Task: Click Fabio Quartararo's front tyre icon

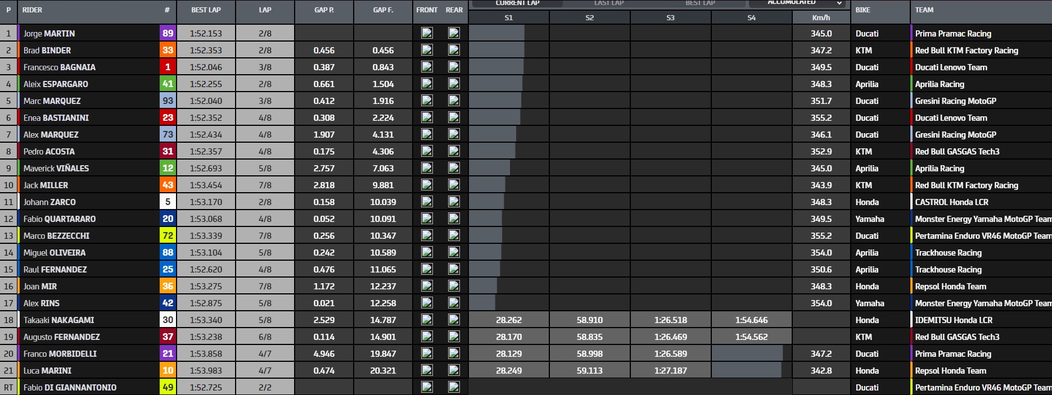Action: tap(427, 219)
